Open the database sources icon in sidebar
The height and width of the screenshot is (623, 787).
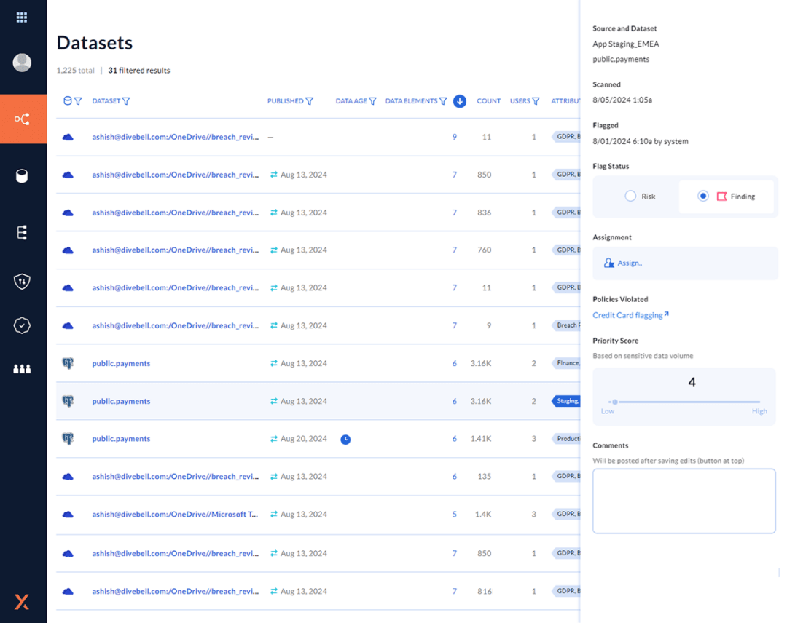click(x=22, y=175)
